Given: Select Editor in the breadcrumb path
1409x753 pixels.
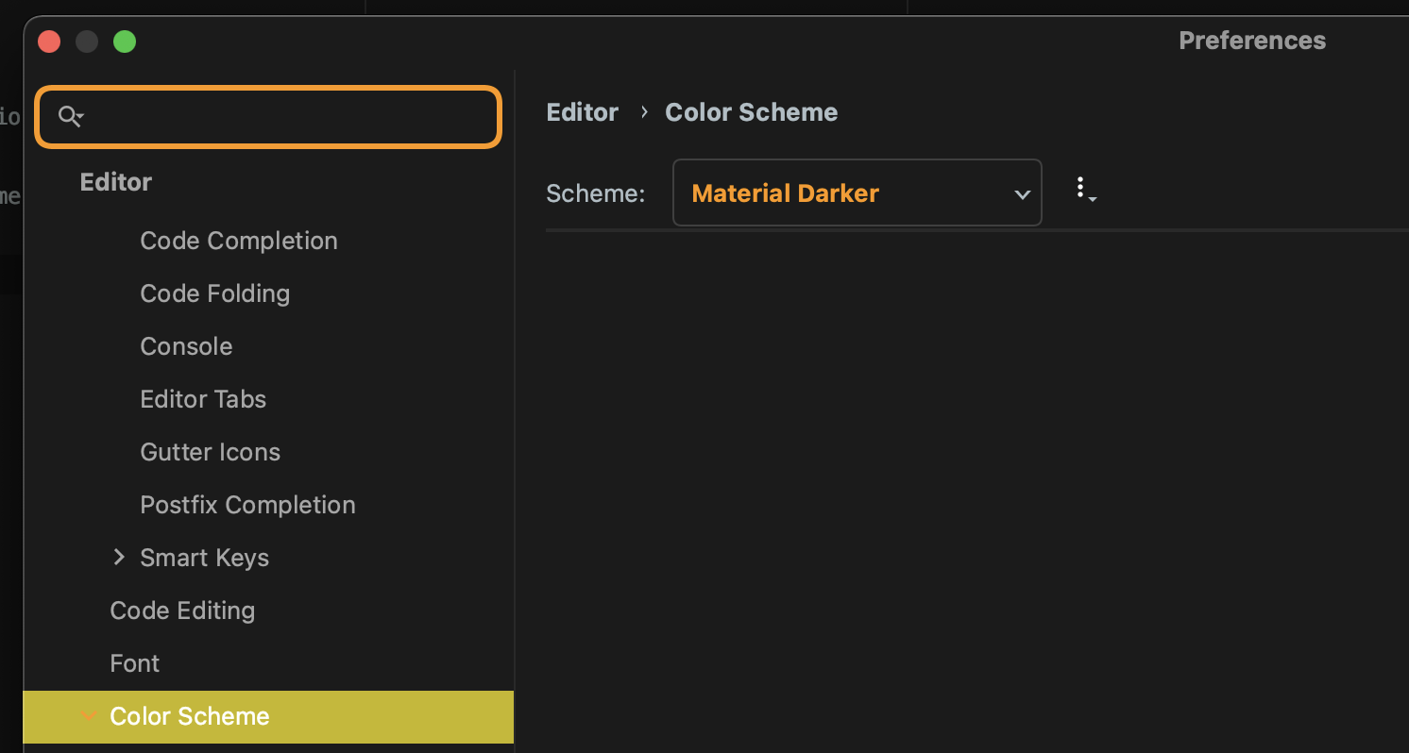Looking at the screenshot, I should (582, 111).
